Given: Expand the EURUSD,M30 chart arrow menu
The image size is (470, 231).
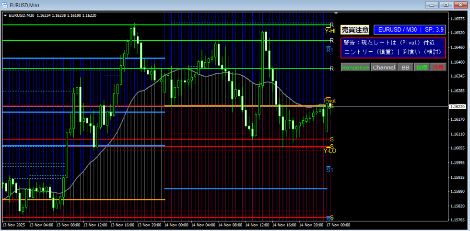Looking at the screenshot, I should tap(5, 15).
